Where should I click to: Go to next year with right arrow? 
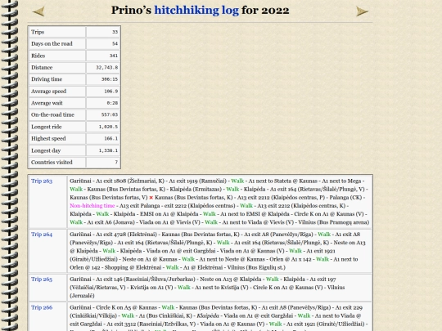[362, 11]
